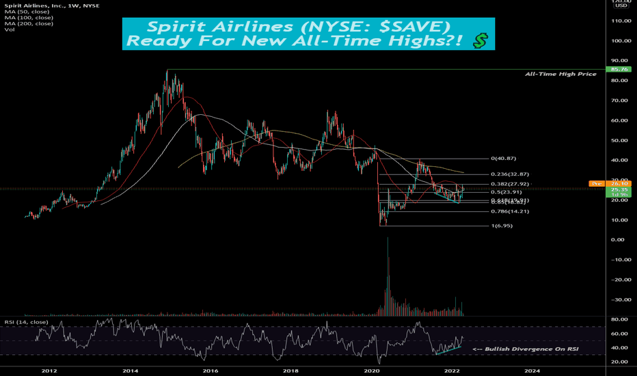The image size is (637, 376).
Task: Click the 100.00 price axis label
Action: [x=621, y=40]
